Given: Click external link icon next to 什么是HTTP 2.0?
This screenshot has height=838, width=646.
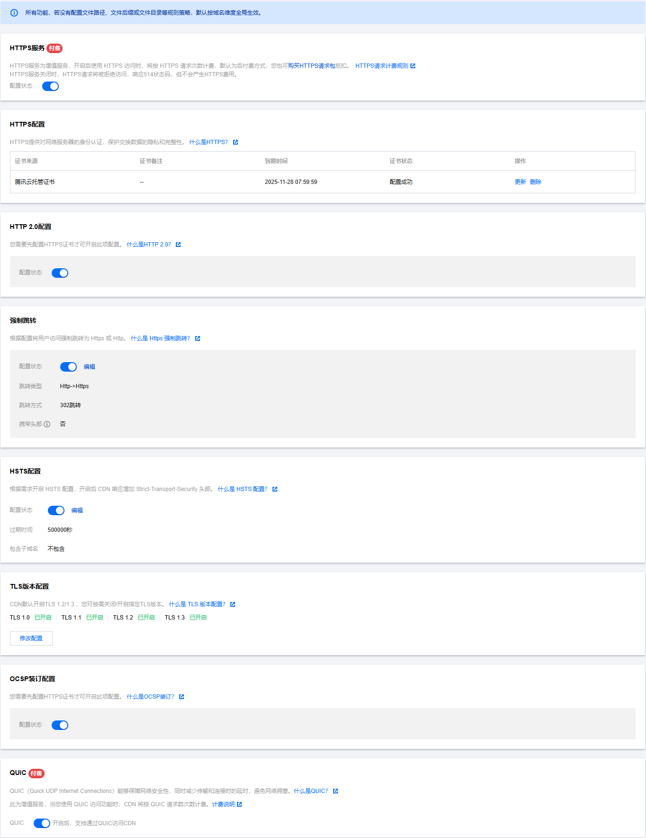Looking at the screenshot, I should (x=178, y=245).
